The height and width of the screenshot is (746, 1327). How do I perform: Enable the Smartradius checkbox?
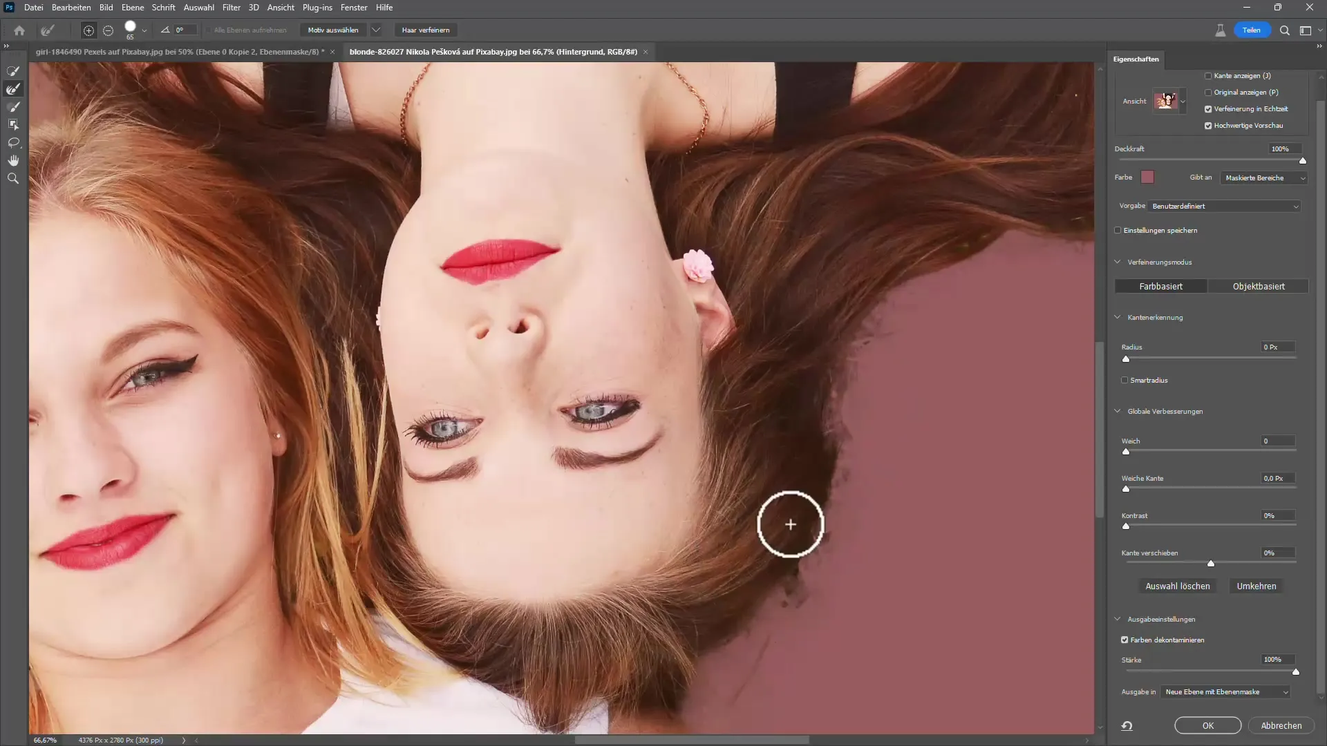(1124, 381)
